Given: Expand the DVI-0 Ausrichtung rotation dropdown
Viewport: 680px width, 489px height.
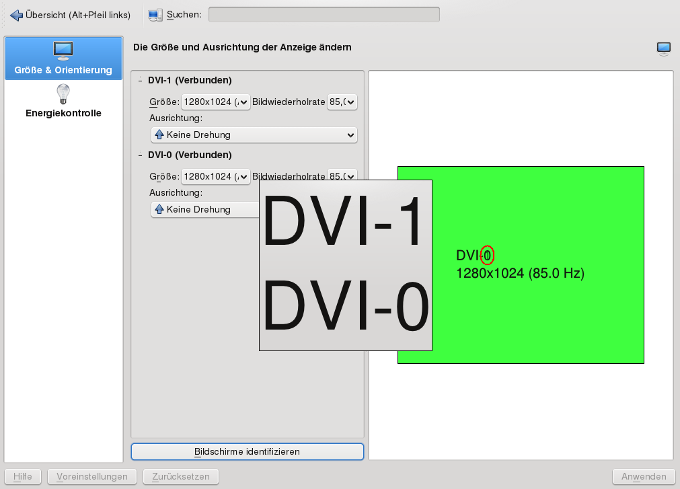Looking at the screenshot, I should (x=204, y=210).
